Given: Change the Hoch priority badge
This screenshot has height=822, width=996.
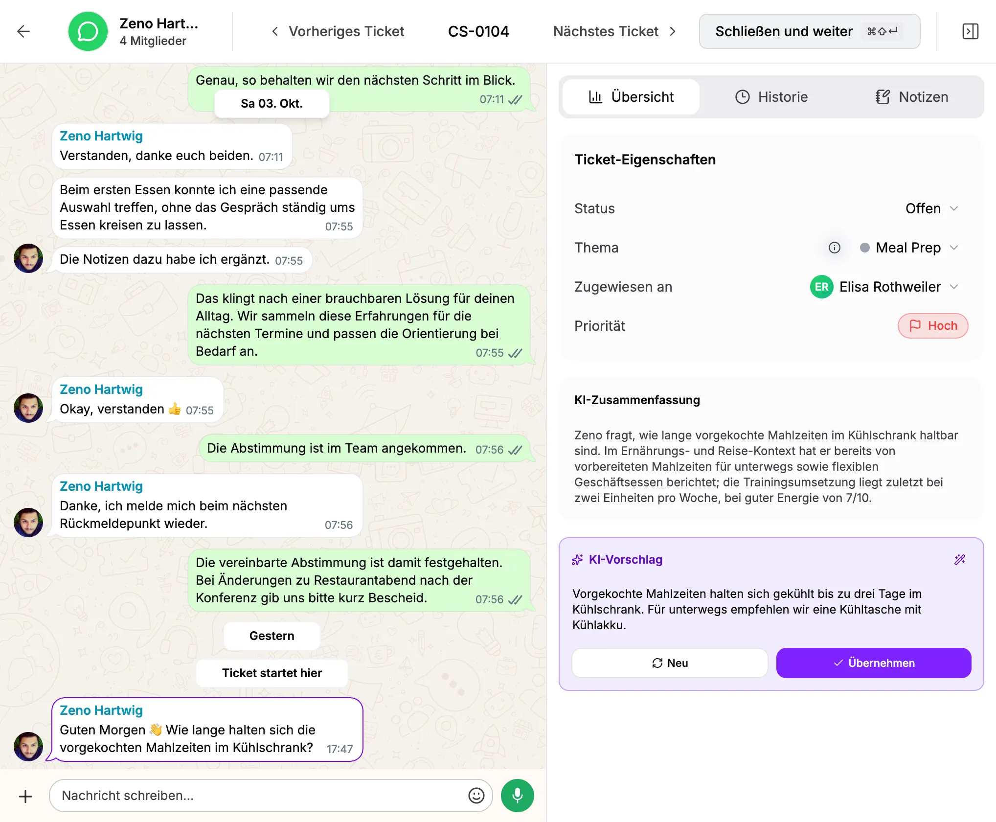Looking at the screenshot, I should (x=933, y=326).
